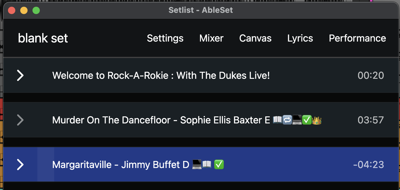Screen dimensions: 400x190
Task: Click the green checkmark on the Margaritaville row
Action: 219,165
